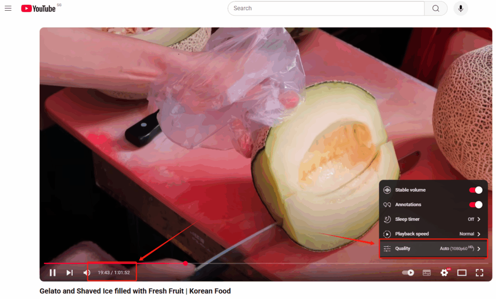Mute the video volume
The width and height of the screenshot is (496, 299).
click(86, 272)
